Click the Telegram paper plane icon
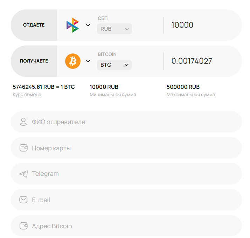The image size is (250, 238). point(23,174)
